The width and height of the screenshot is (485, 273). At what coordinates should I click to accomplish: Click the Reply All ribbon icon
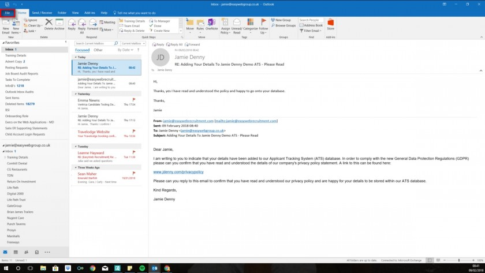82,23
